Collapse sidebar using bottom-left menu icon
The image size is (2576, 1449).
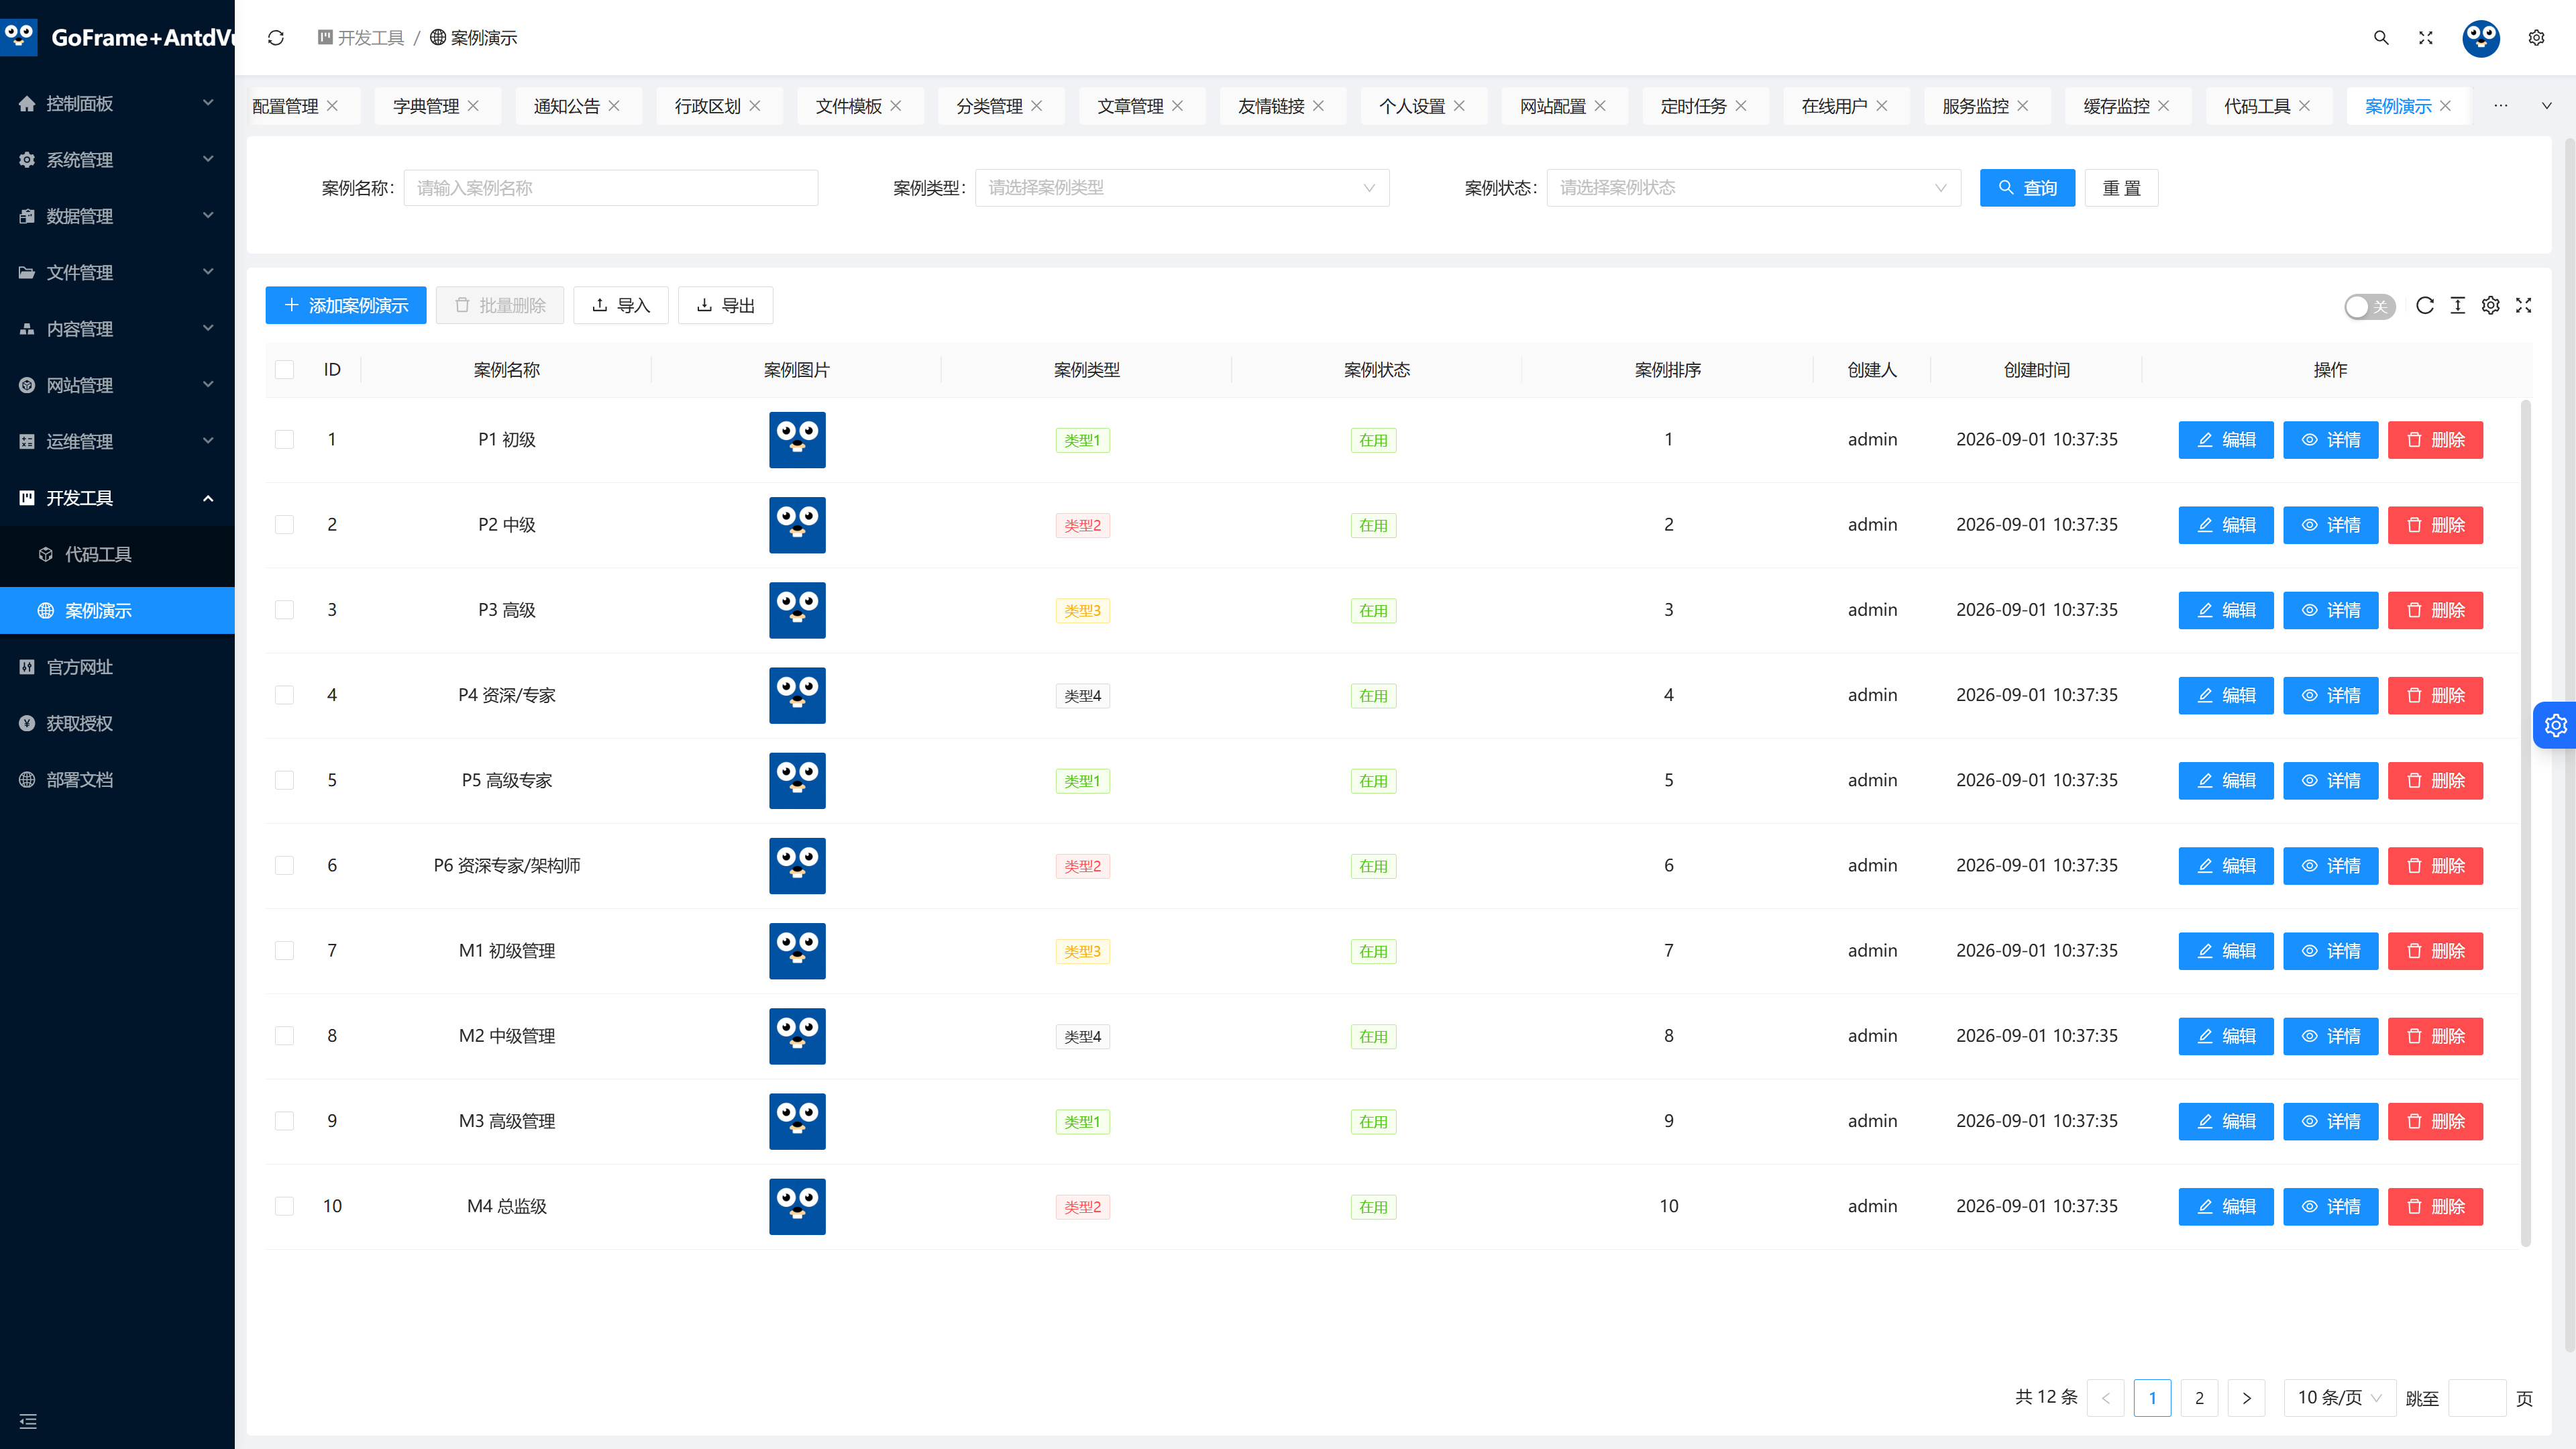[28, 1421]
